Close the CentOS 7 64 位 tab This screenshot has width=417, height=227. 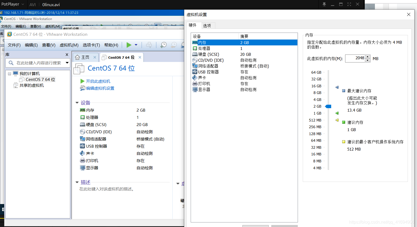140,57
